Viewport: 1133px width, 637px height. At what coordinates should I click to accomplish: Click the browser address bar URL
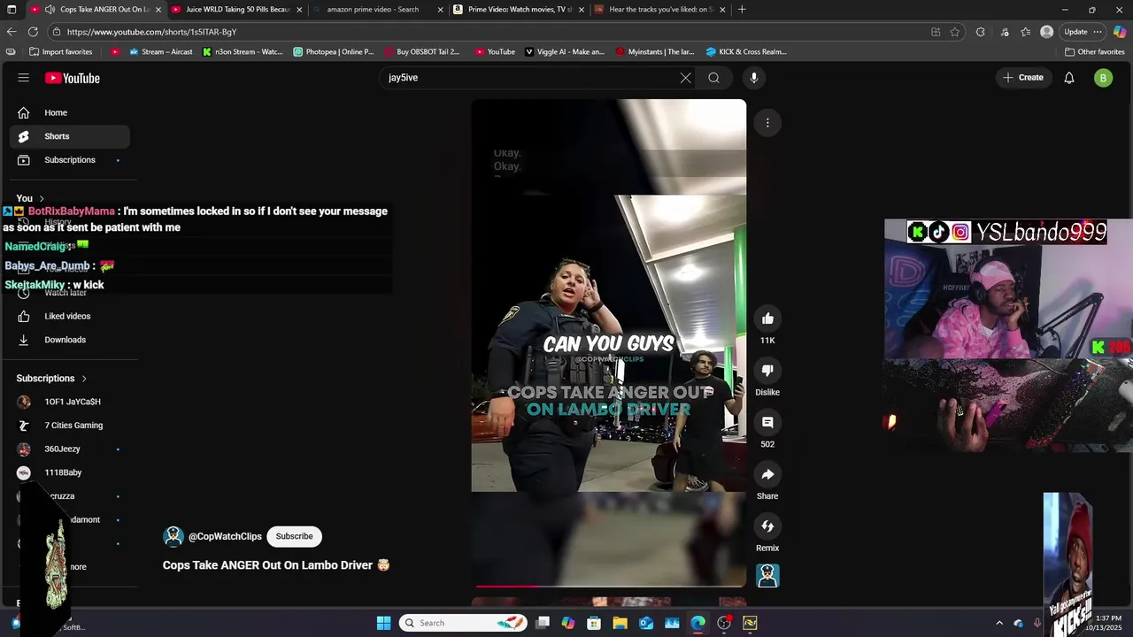pos(151,32)
